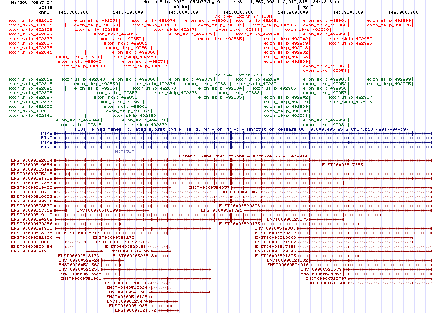Click the ENST00000521172 transcript label
Viewport: 433px width, 313px height.
click(135, 310)
